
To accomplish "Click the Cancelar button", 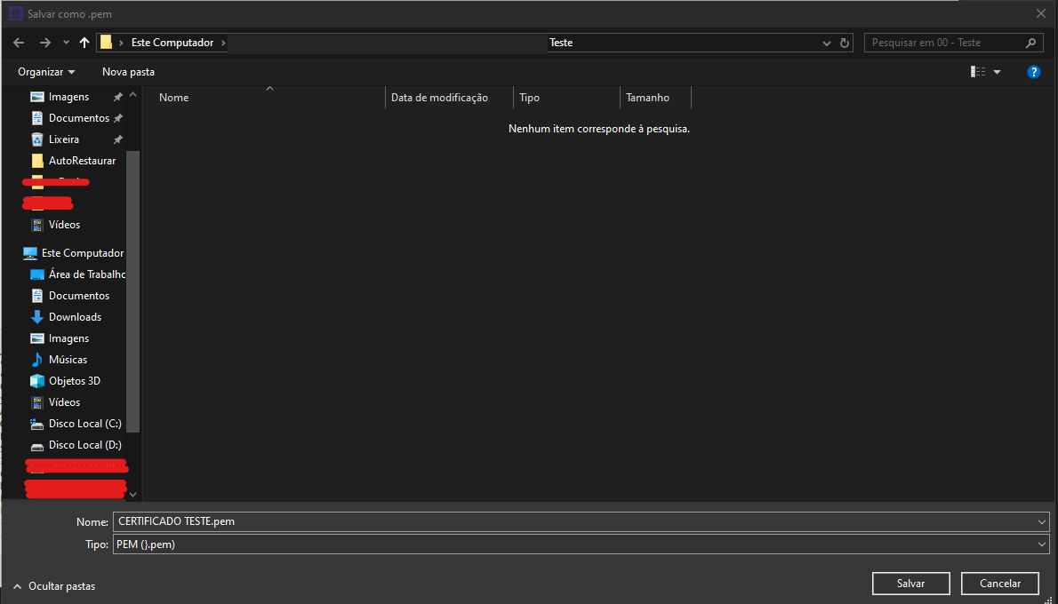I will point(1000,583).
